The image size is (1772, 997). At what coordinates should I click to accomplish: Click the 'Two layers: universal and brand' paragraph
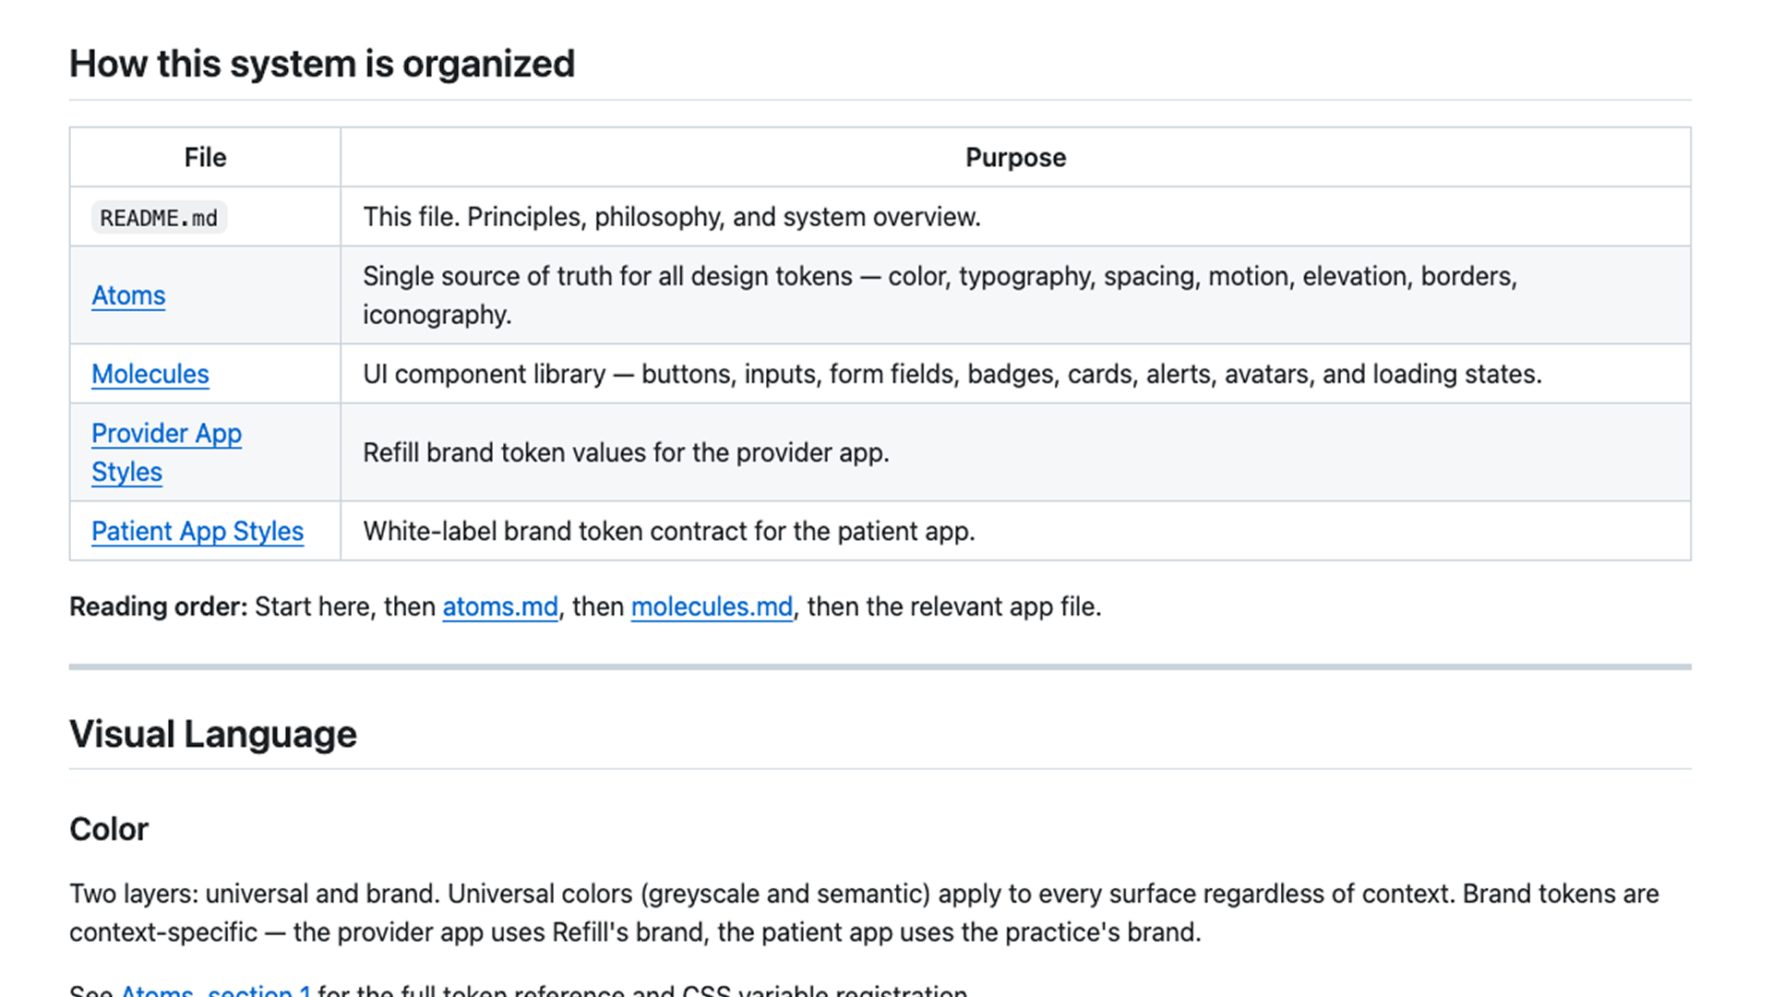[864, 913]
